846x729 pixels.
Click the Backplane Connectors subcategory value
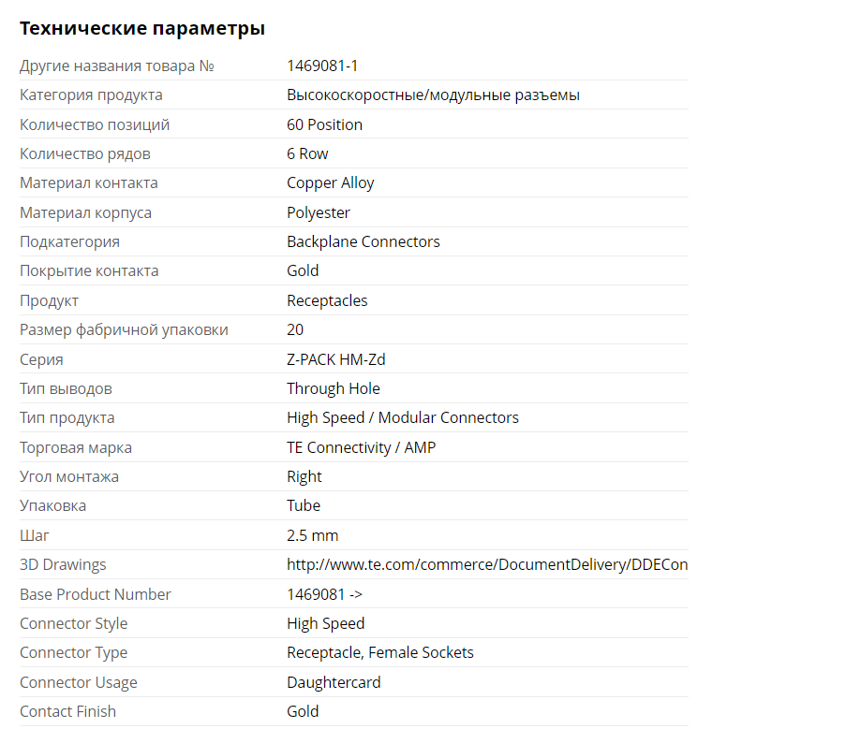pyautogui.click(x=363, y=241)
